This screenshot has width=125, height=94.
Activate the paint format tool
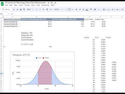24,9
